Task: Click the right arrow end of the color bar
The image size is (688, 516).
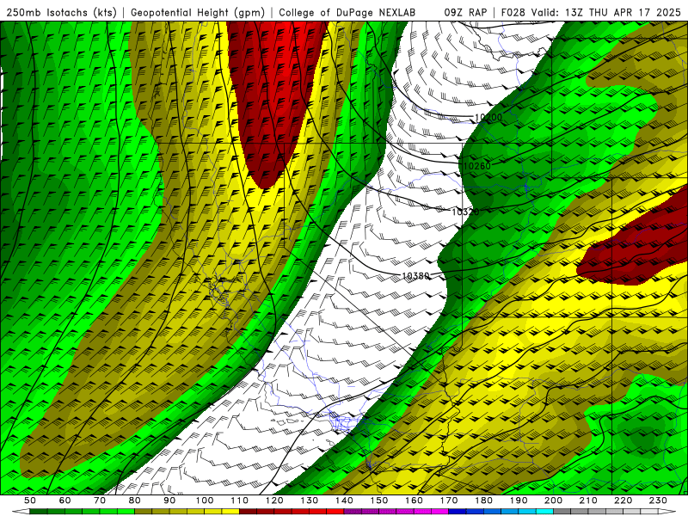Action: click(x=667, y=512)
